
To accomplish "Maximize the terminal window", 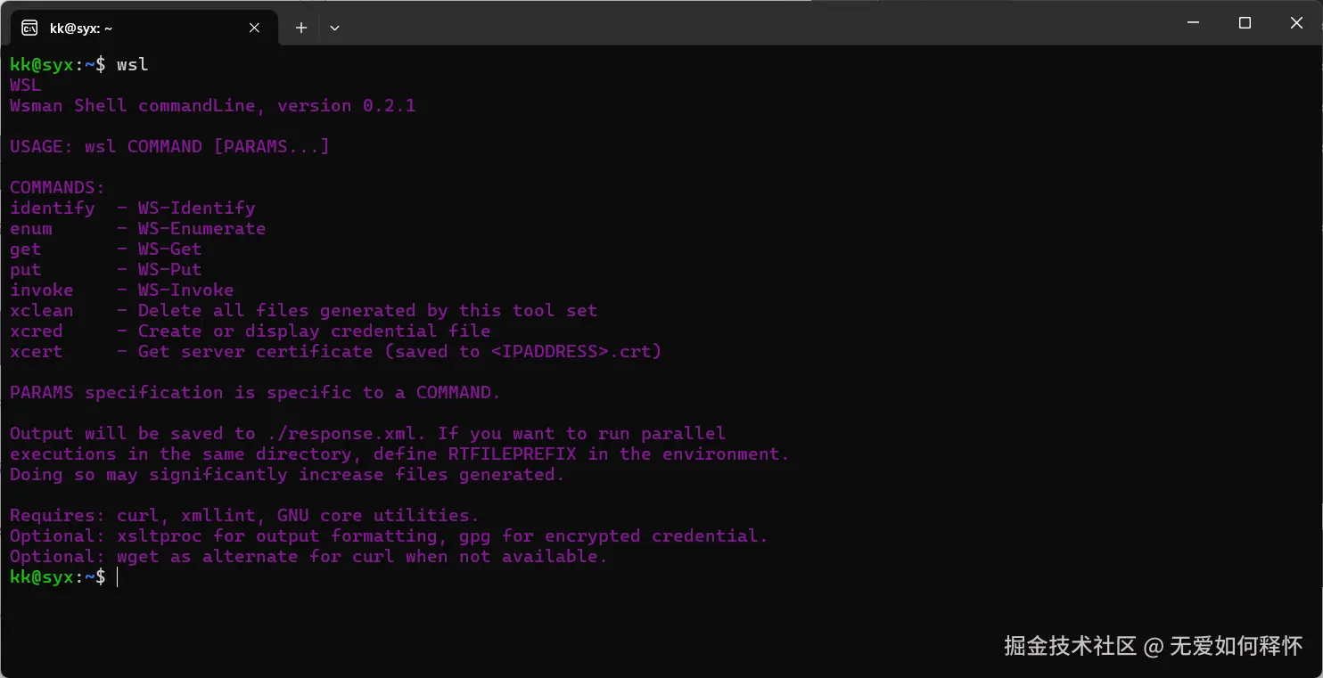I will 1245,23.
